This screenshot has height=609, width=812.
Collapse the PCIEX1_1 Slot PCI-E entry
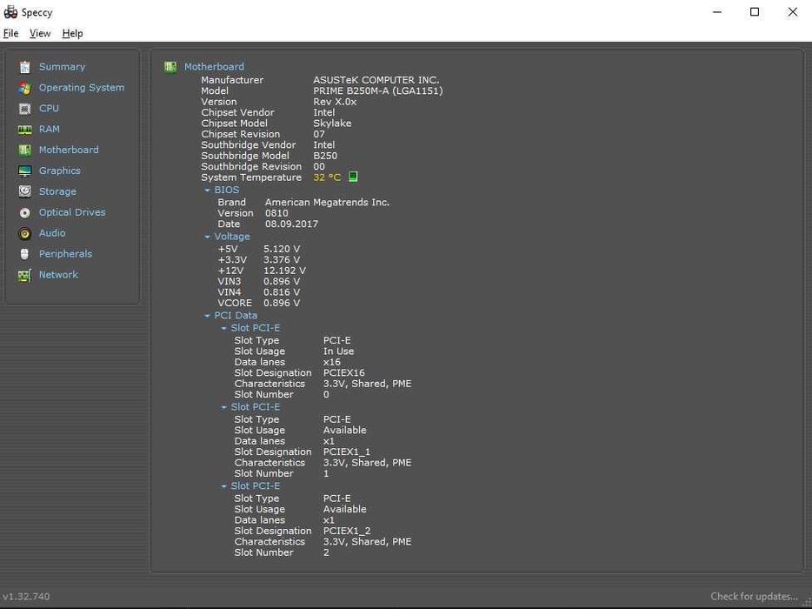click(x=223, y=407)
